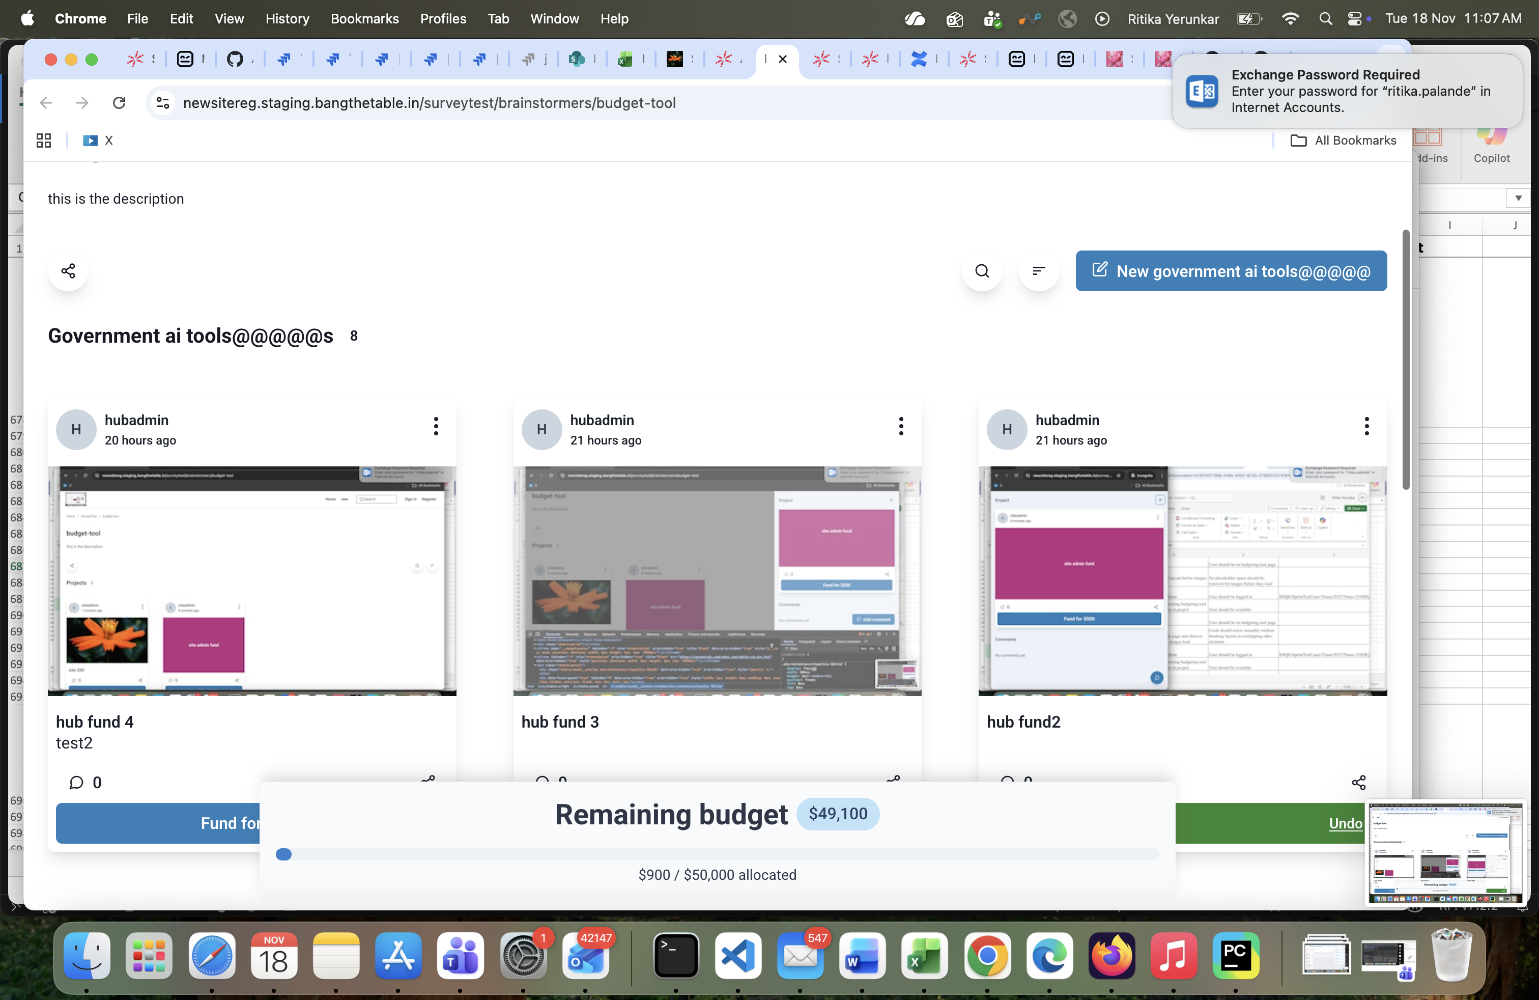Open the History menu
Screen dimensions: 1539x1000
click(x=287, y=19)
